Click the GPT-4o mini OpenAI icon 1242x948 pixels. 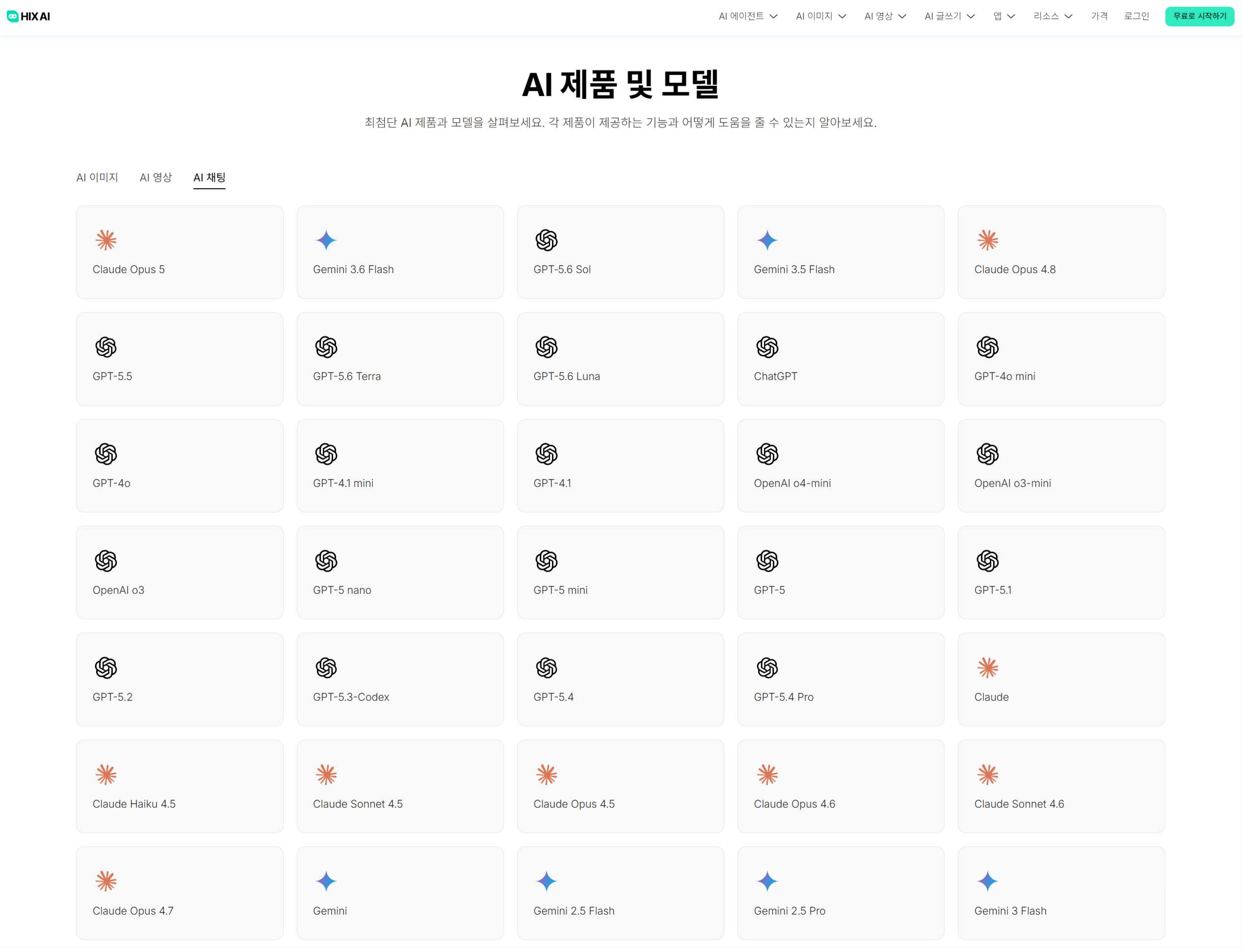click(x=987, y=347)
